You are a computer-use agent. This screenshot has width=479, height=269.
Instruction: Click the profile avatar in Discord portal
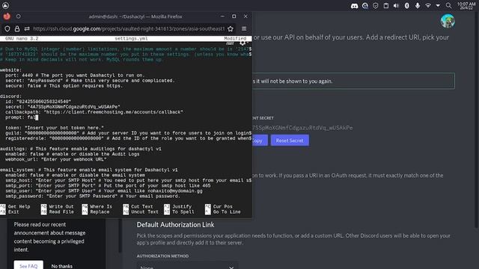tap(448, 21)
